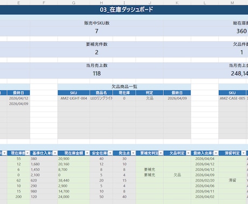Image resolution: width=248 pixels, height=204 pixels.
Task: Select column M header
Action: [232, 3]
